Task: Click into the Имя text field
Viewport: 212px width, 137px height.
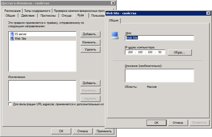Action: 159,38
